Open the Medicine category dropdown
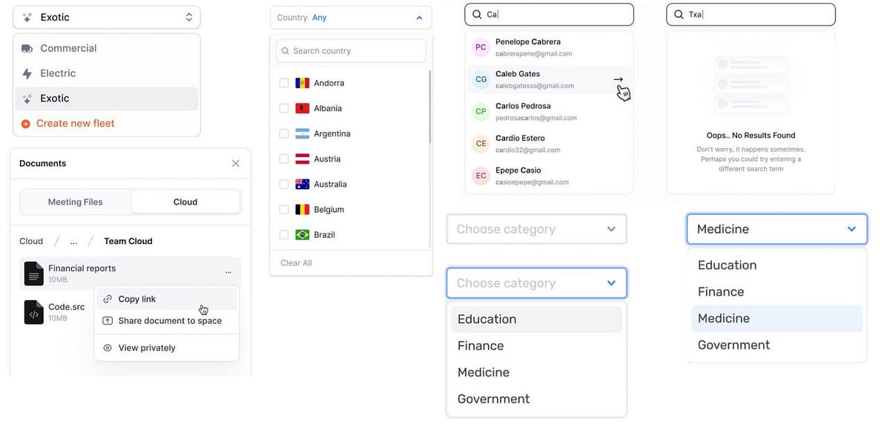This screenshot has height=424, width=890. (x=777, y=229)
